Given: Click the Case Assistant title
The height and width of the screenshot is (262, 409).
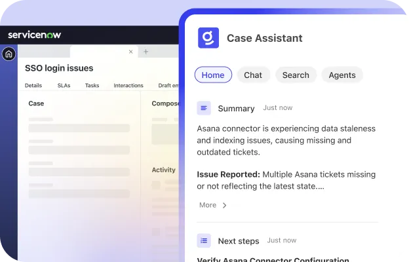Looking at the screenshot, I should point(265,38).
